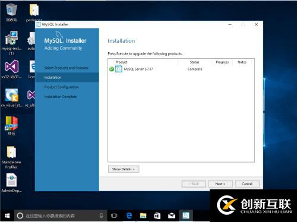Click the Progress column header
This screenshot has height=222, width=297.
[222, 62]
